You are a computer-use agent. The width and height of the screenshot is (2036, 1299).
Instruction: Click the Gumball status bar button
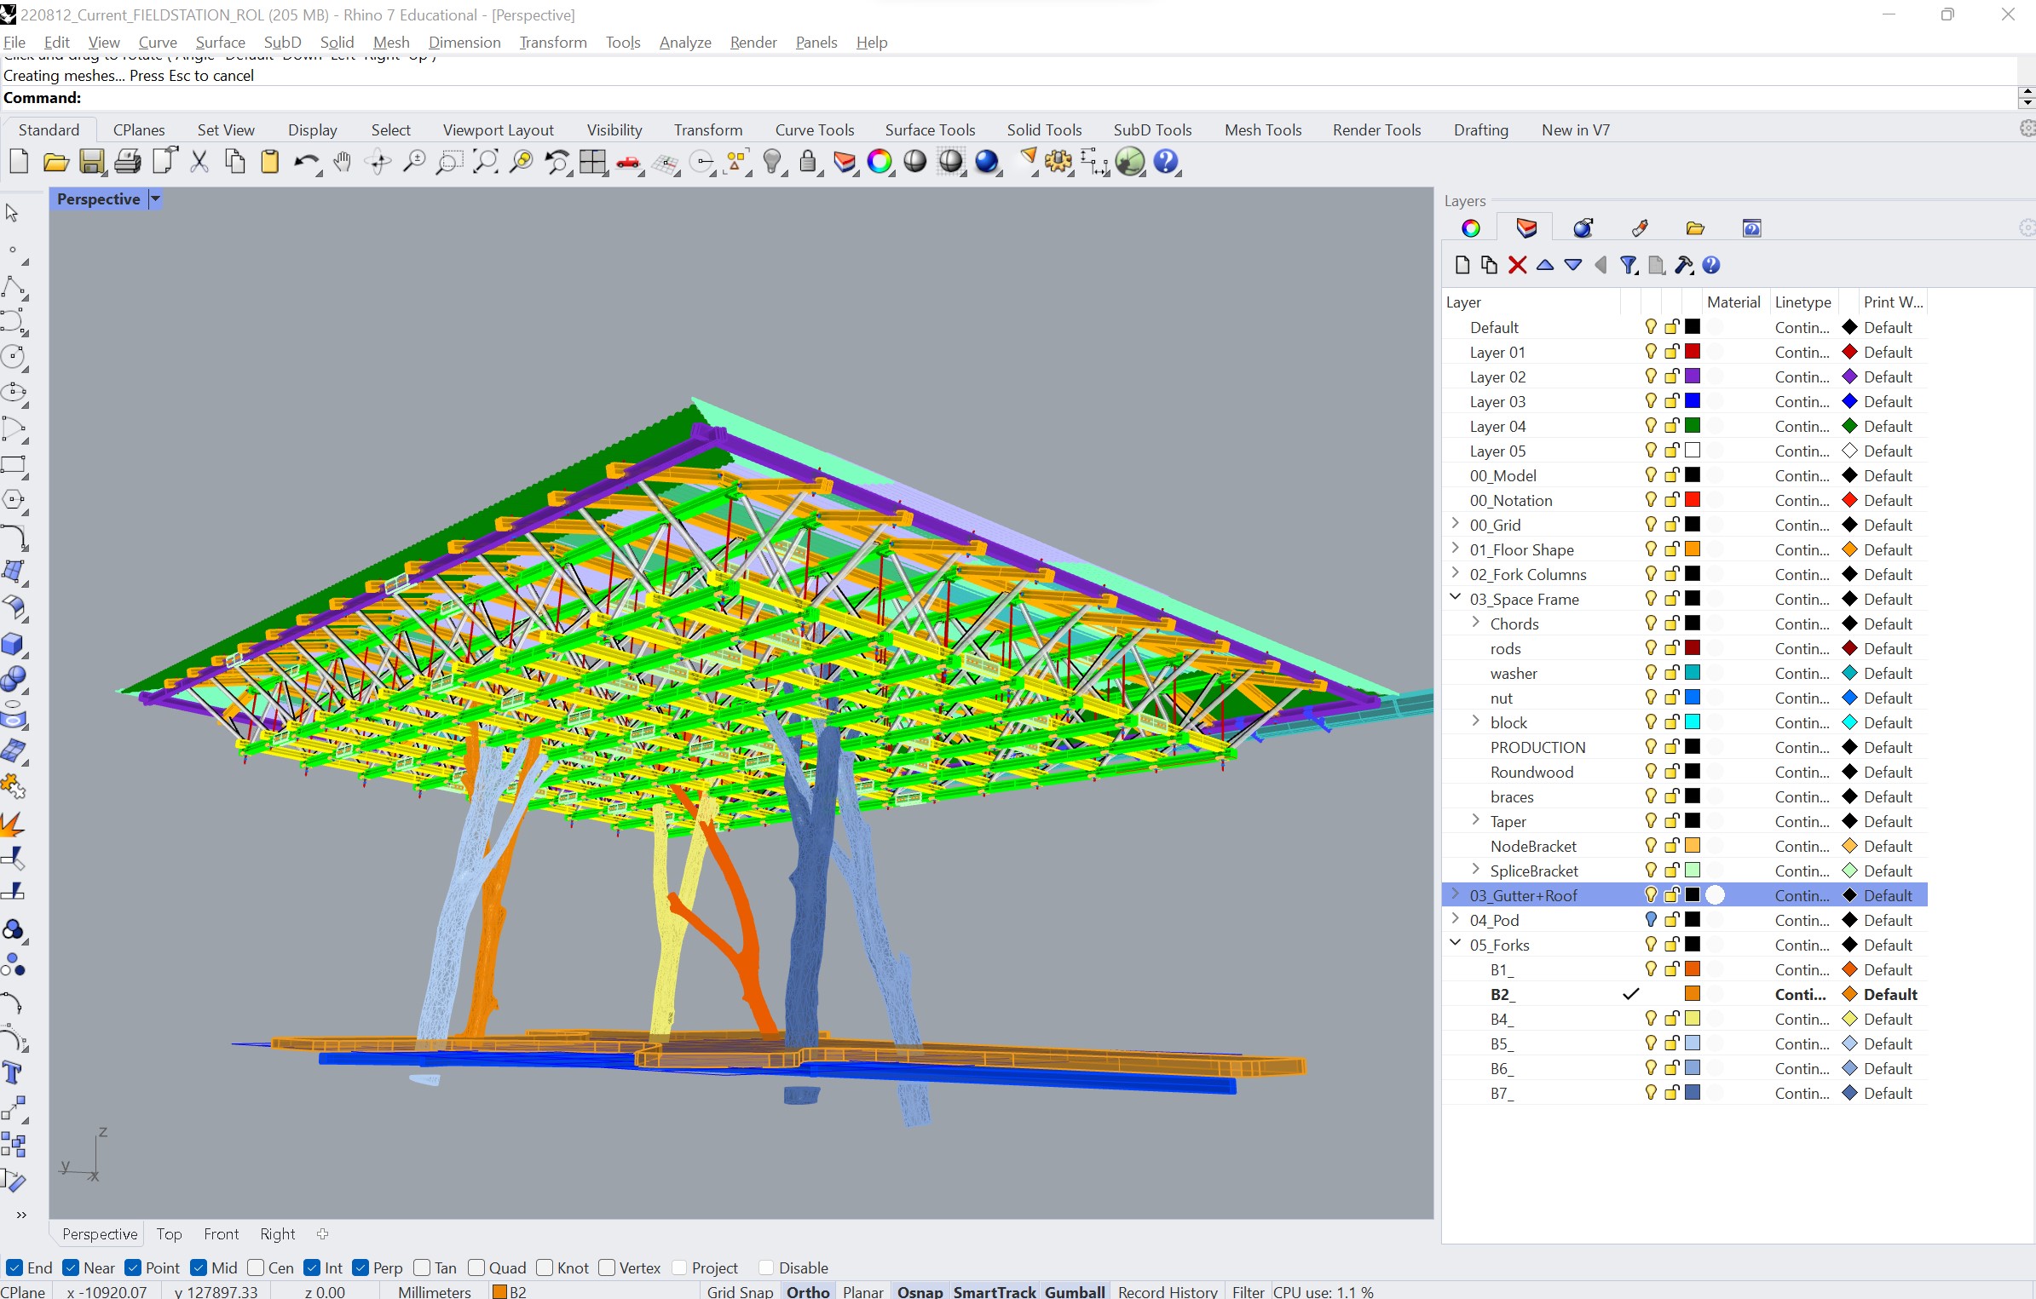tap(1074, 1291)
